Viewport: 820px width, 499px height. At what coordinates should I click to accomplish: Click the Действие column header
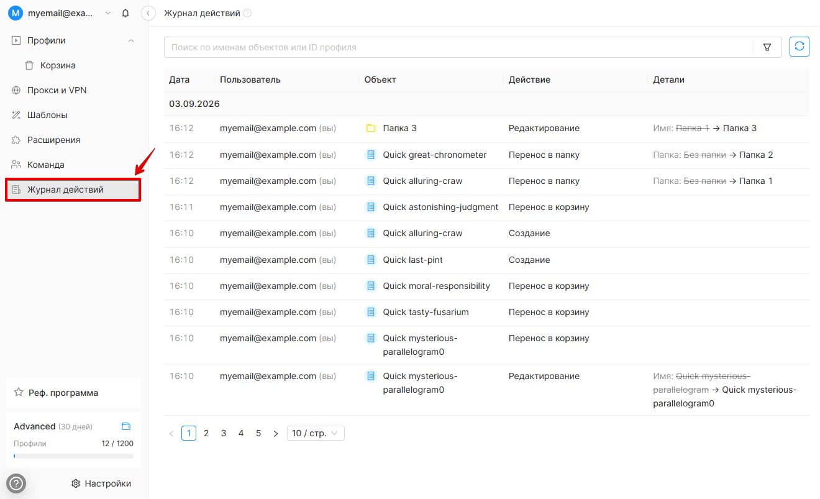(529, 80)
